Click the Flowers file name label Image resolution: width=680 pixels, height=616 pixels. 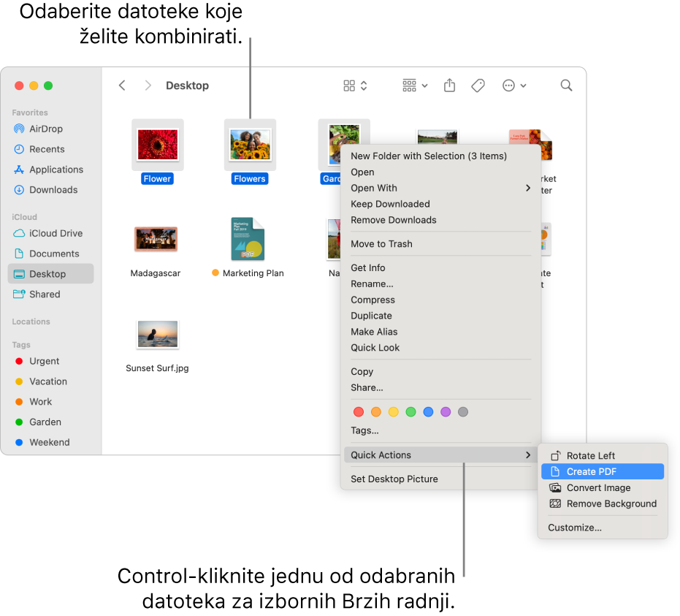(x=250, y=179)
